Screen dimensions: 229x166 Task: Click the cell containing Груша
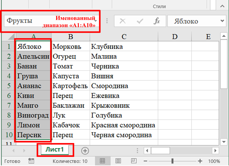33,76
